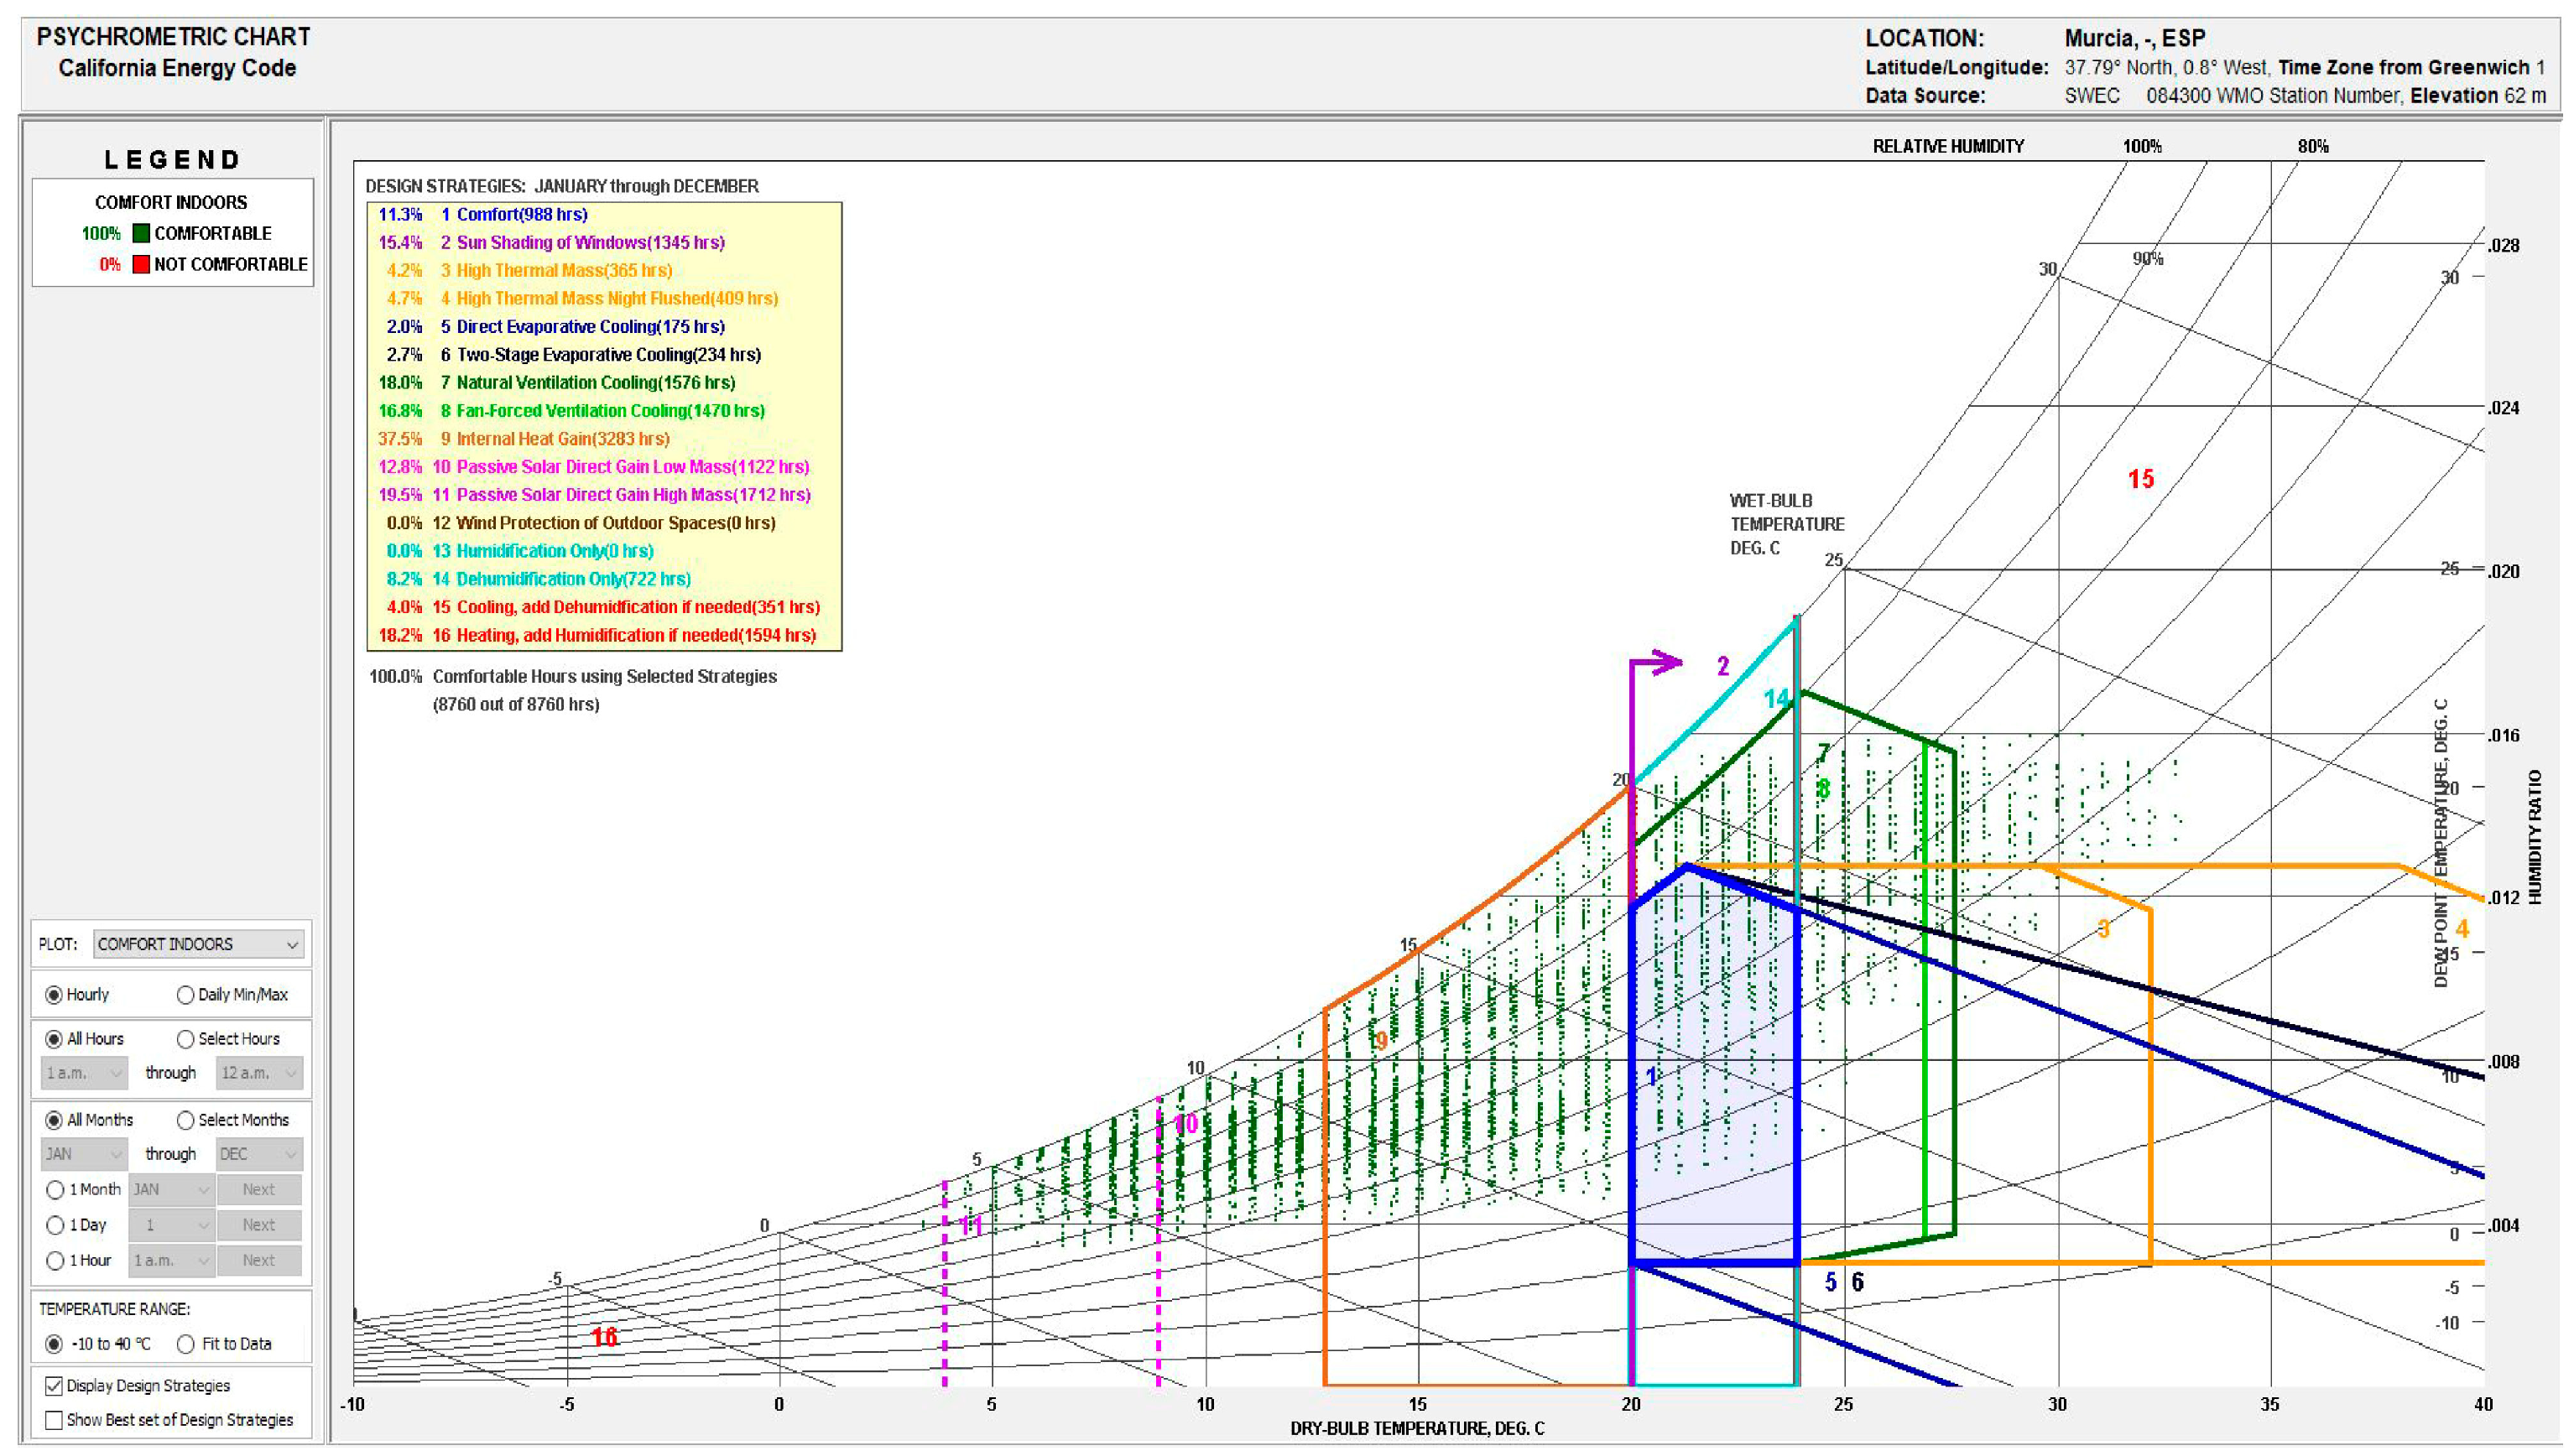Viewport: 2574px width, 1456px height.
Task: Choose the Select Months radio button
Action: point(185,1120)
